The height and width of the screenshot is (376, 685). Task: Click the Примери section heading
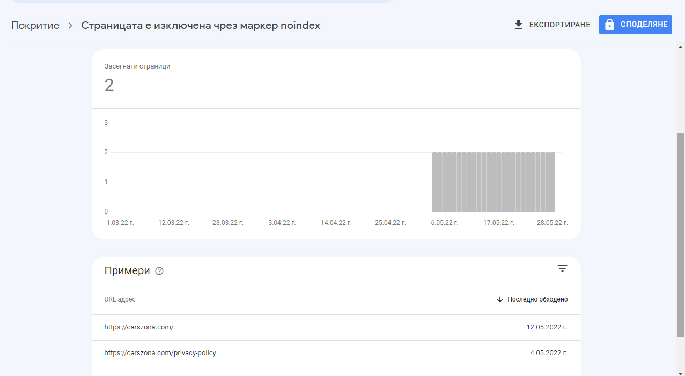pyautogui.click(x=127, y=271)
